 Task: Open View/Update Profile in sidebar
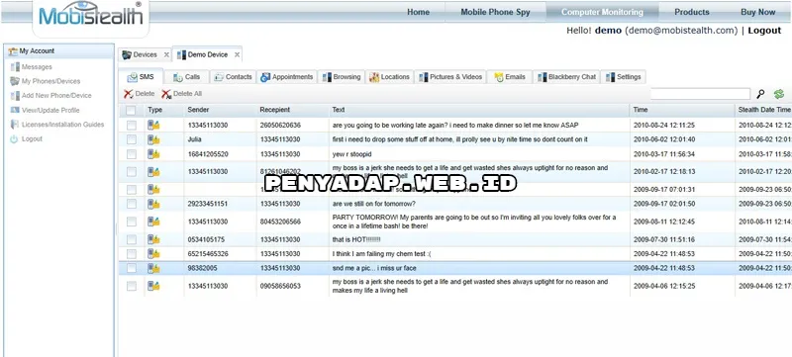[50, 110]
